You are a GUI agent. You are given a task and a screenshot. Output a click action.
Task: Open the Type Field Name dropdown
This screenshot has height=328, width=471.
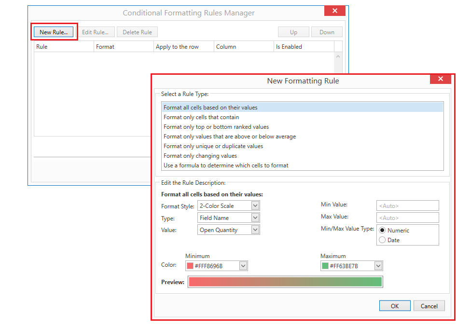click(229, 218)
